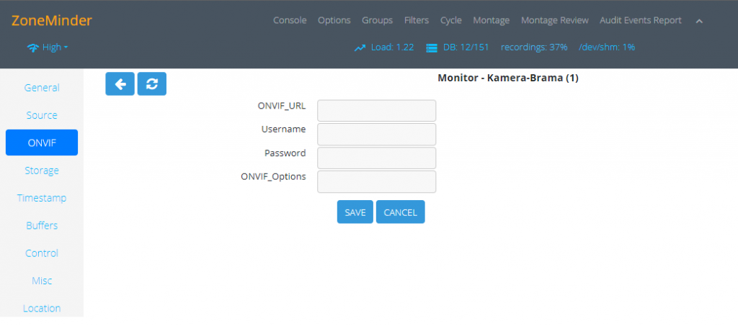738x326 pixels.
Task: Click the database storage icon
Action: coord(432,47)
